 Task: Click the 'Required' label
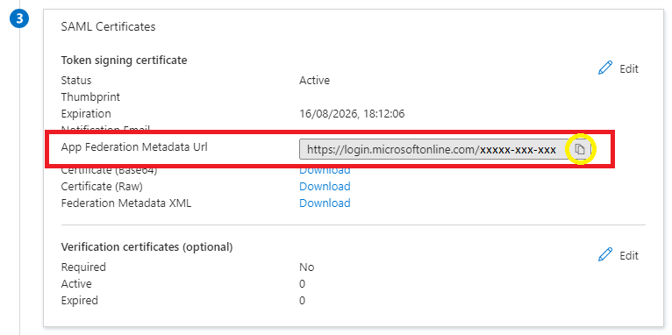[83, 267]
